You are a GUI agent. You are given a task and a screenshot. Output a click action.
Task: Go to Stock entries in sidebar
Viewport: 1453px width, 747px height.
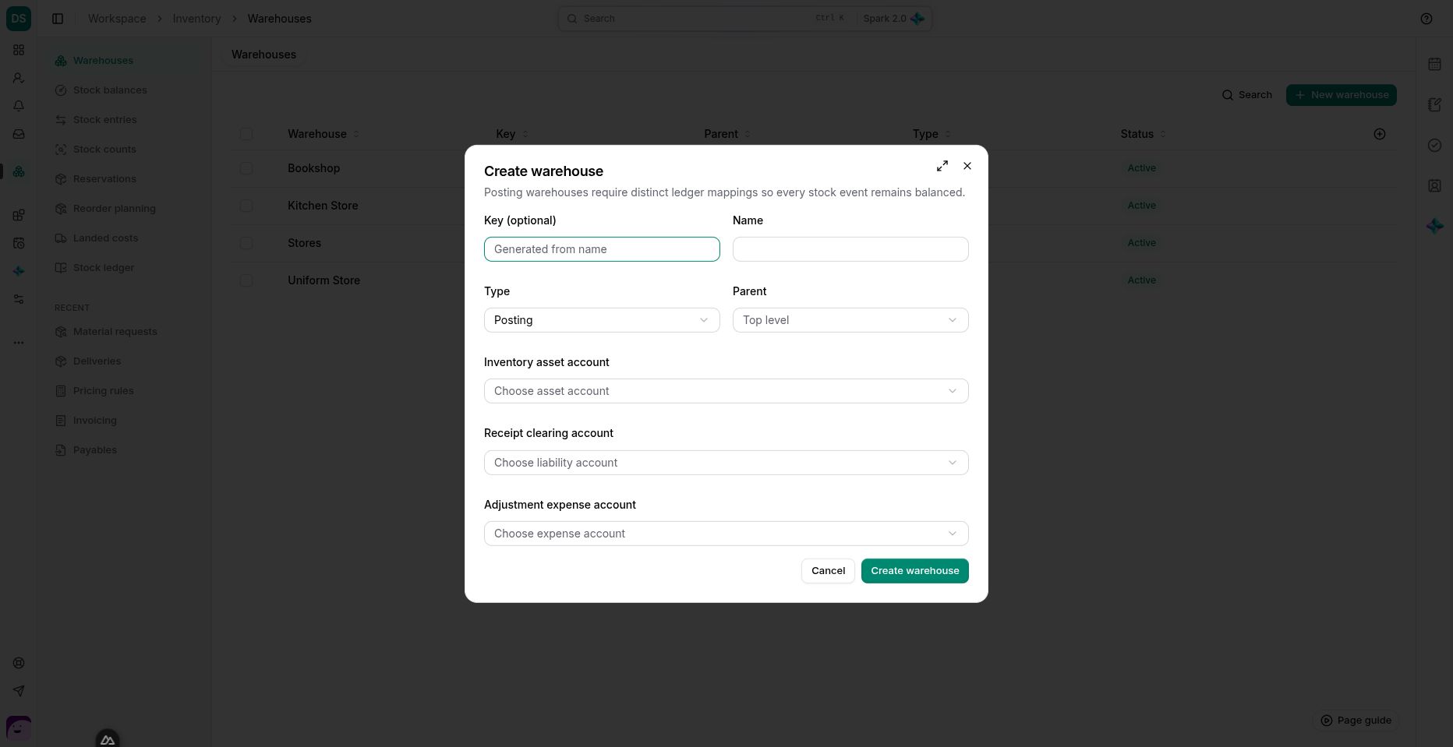[x=104, y=120]
